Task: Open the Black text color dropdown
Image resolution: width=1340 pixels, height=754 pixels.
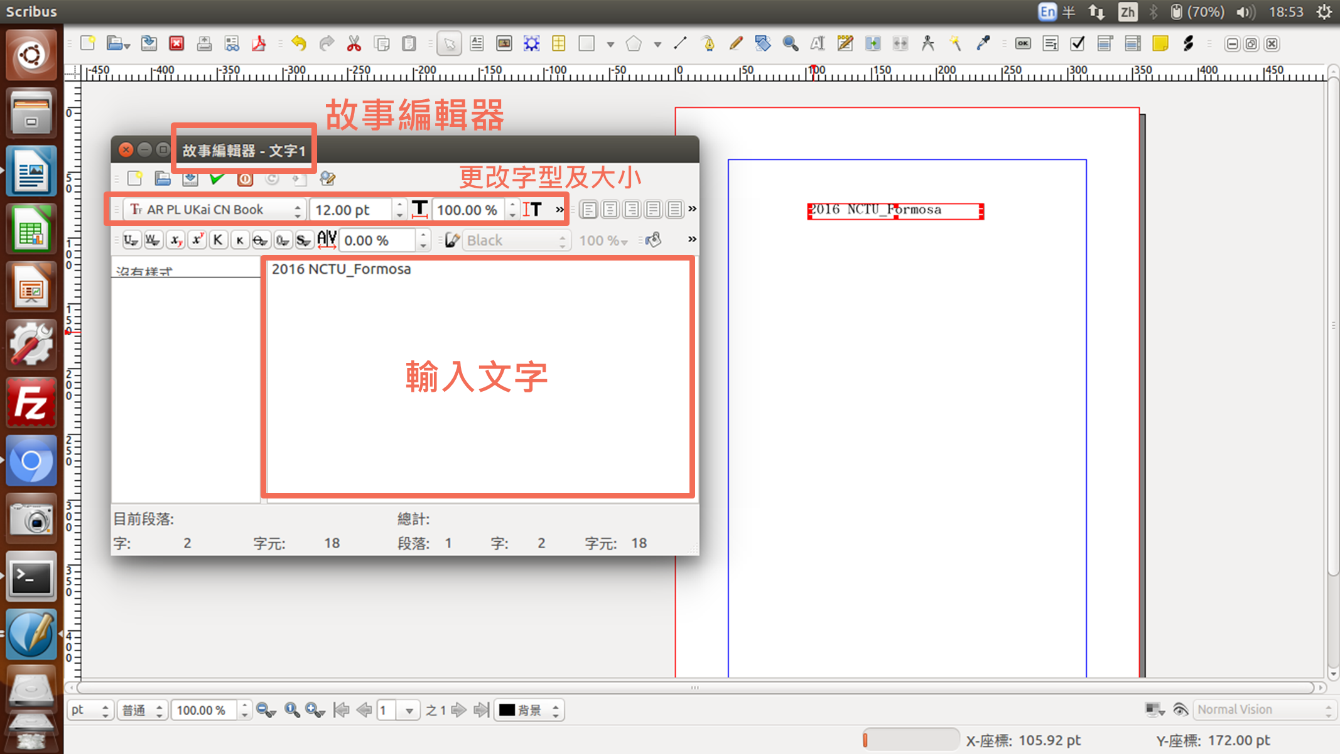Action: (516, 240)
